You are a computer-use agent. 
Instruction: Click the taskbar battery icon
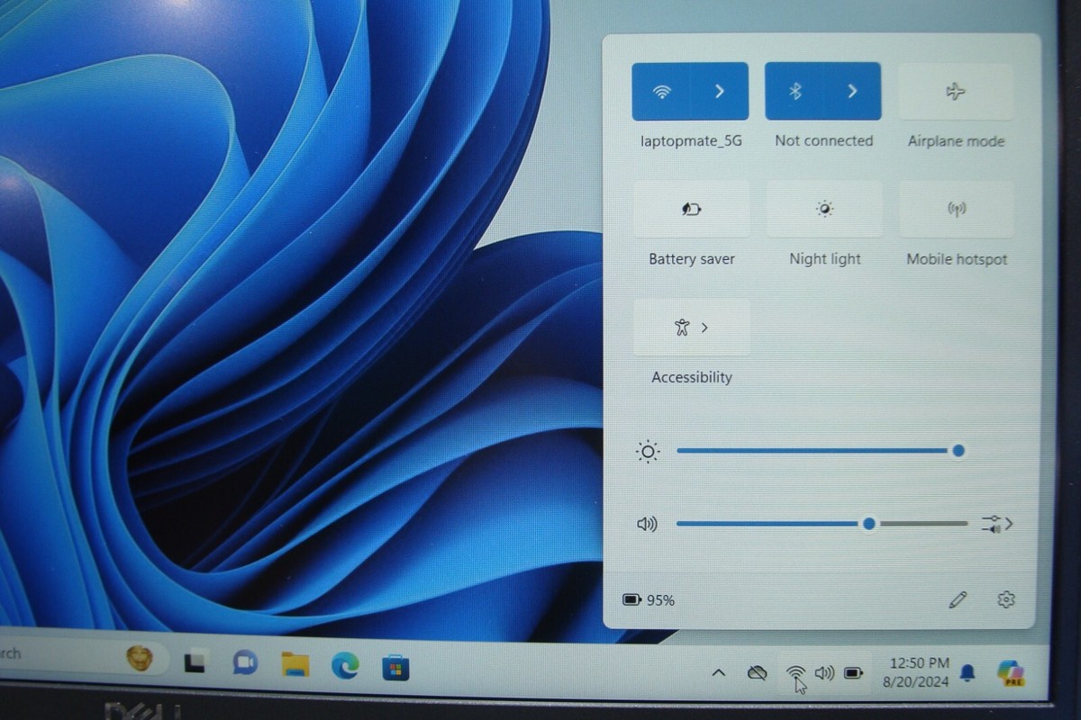[x=854, y=672]
